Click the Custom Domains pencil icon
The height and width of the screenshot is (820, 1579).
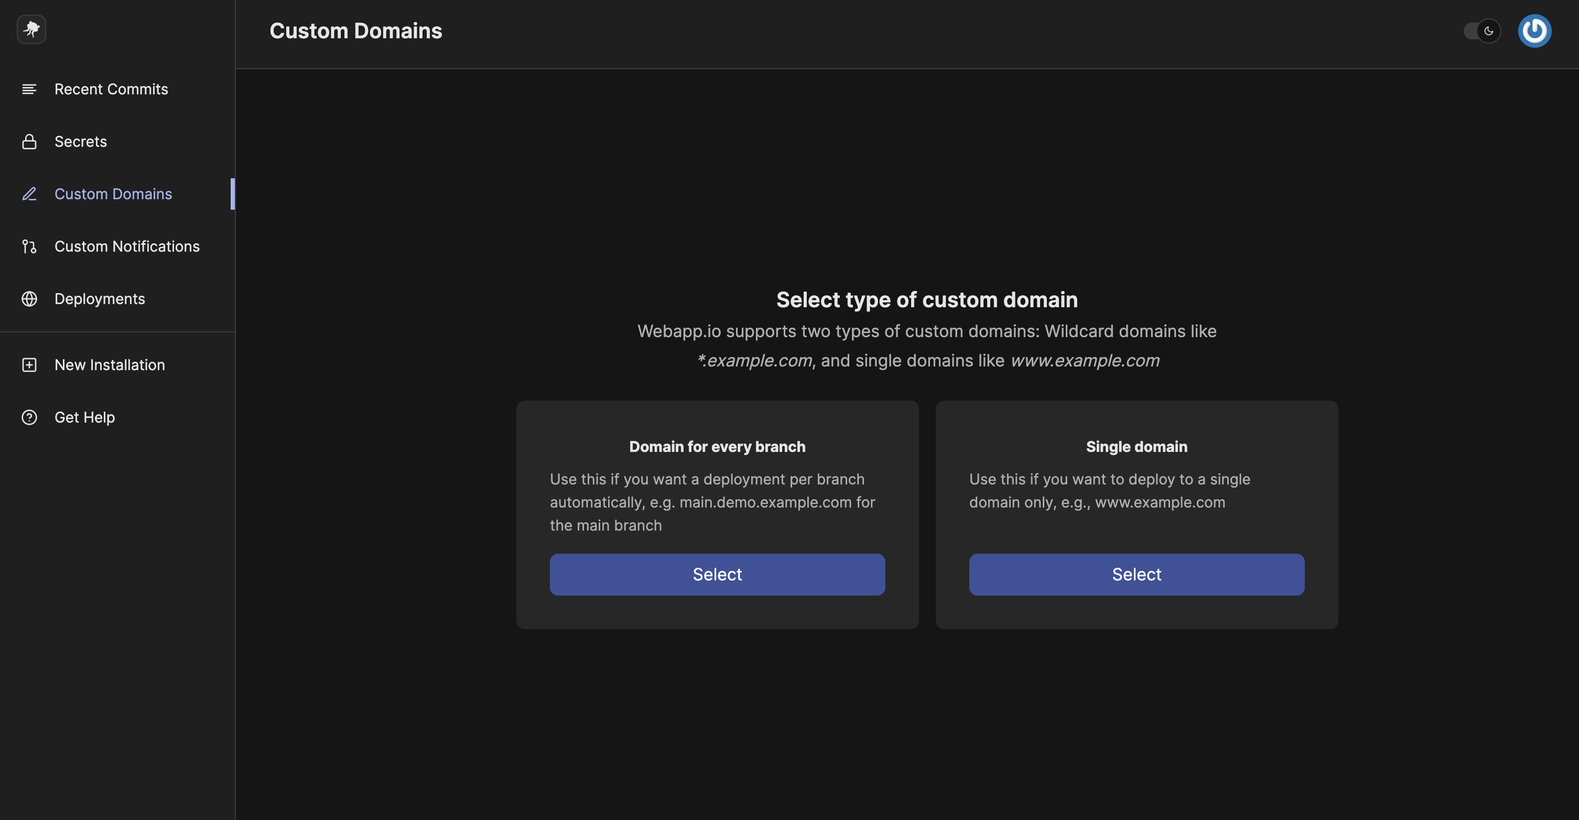[29, 195]
